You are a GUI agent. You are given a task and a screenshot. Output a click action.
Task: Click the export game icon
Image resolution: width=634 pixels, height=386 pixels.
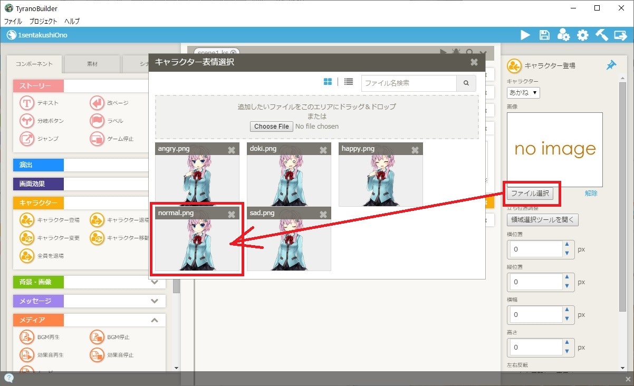[x=620, y=35]
